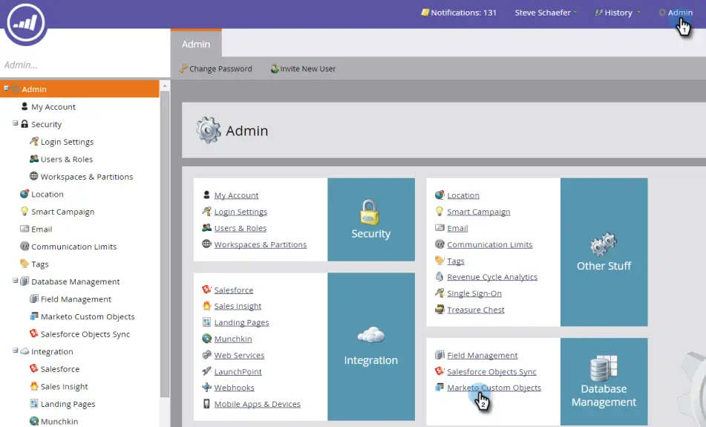This screenshot has height=427, width=706.
Task: Collapse the Security tree node
Action: point(16,123)
